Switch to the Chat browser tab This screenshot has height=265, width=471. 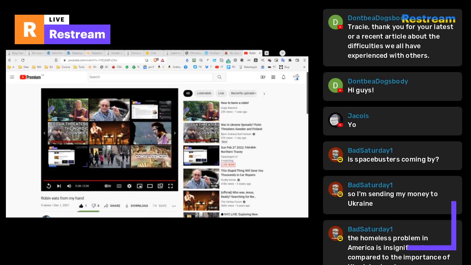click(x=153, y=53)
